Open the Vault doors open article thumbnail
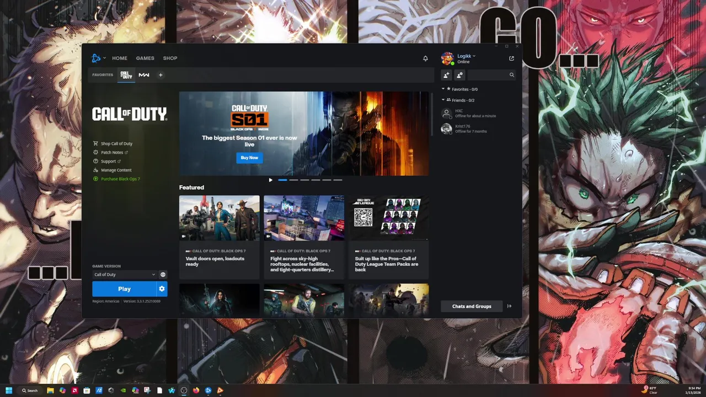Image resolution: width=706 pixels, height=397 pixels. pos(219,218)
